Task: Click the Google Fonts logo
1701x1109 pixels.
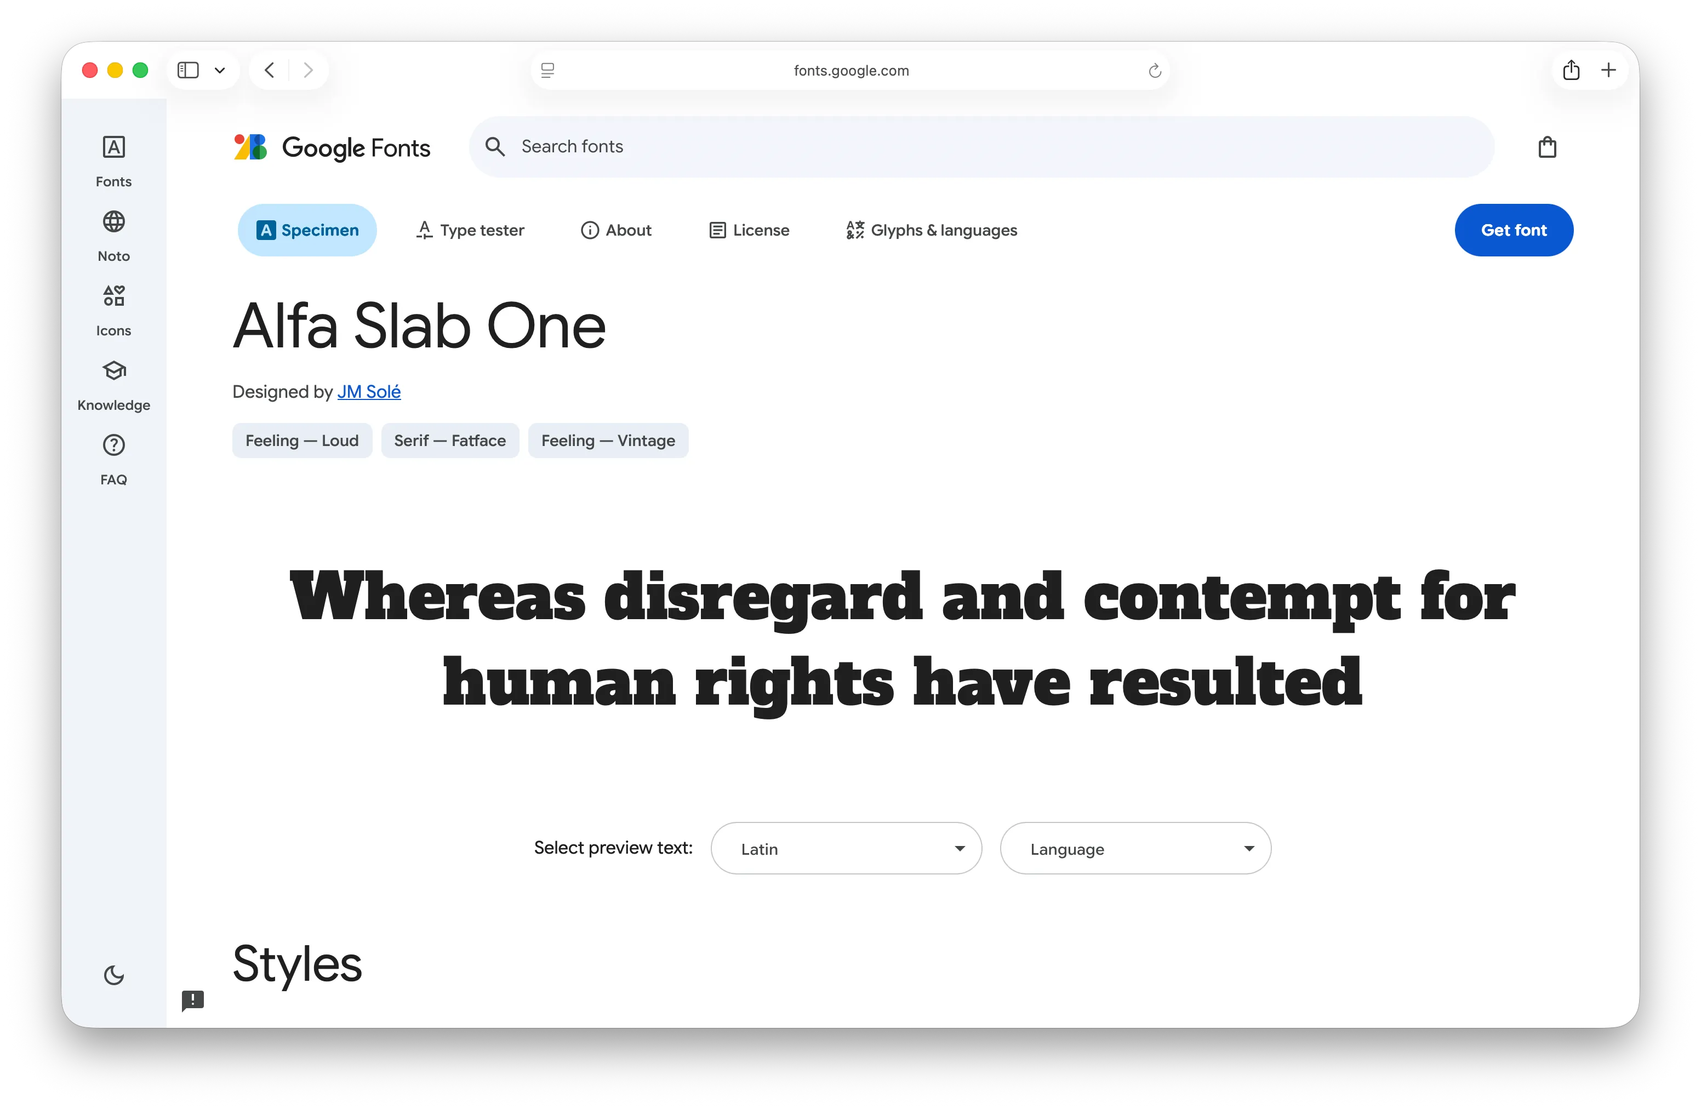Action: coord(332,147)
